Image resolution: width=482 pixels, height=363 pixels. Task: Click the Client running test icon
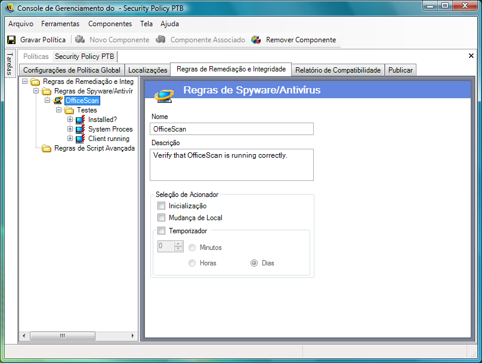click(x=80, y=139)
